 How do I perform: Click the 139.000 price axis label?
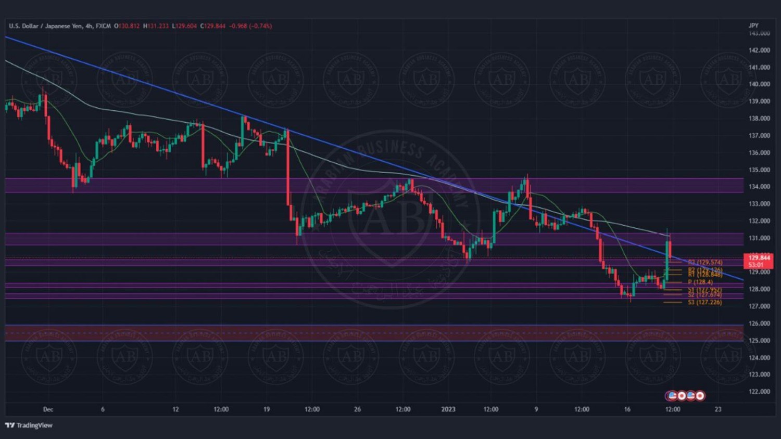(x=759, y=101)
